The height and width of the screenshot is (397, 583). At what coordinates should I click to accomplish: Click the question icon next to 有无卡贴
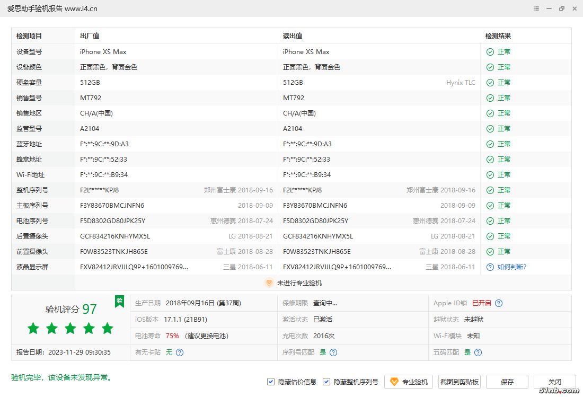pyautogui.click(x=180, y=352)
